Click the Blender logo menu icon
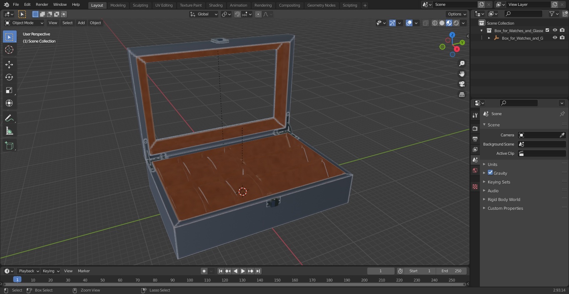 point(7,5)
